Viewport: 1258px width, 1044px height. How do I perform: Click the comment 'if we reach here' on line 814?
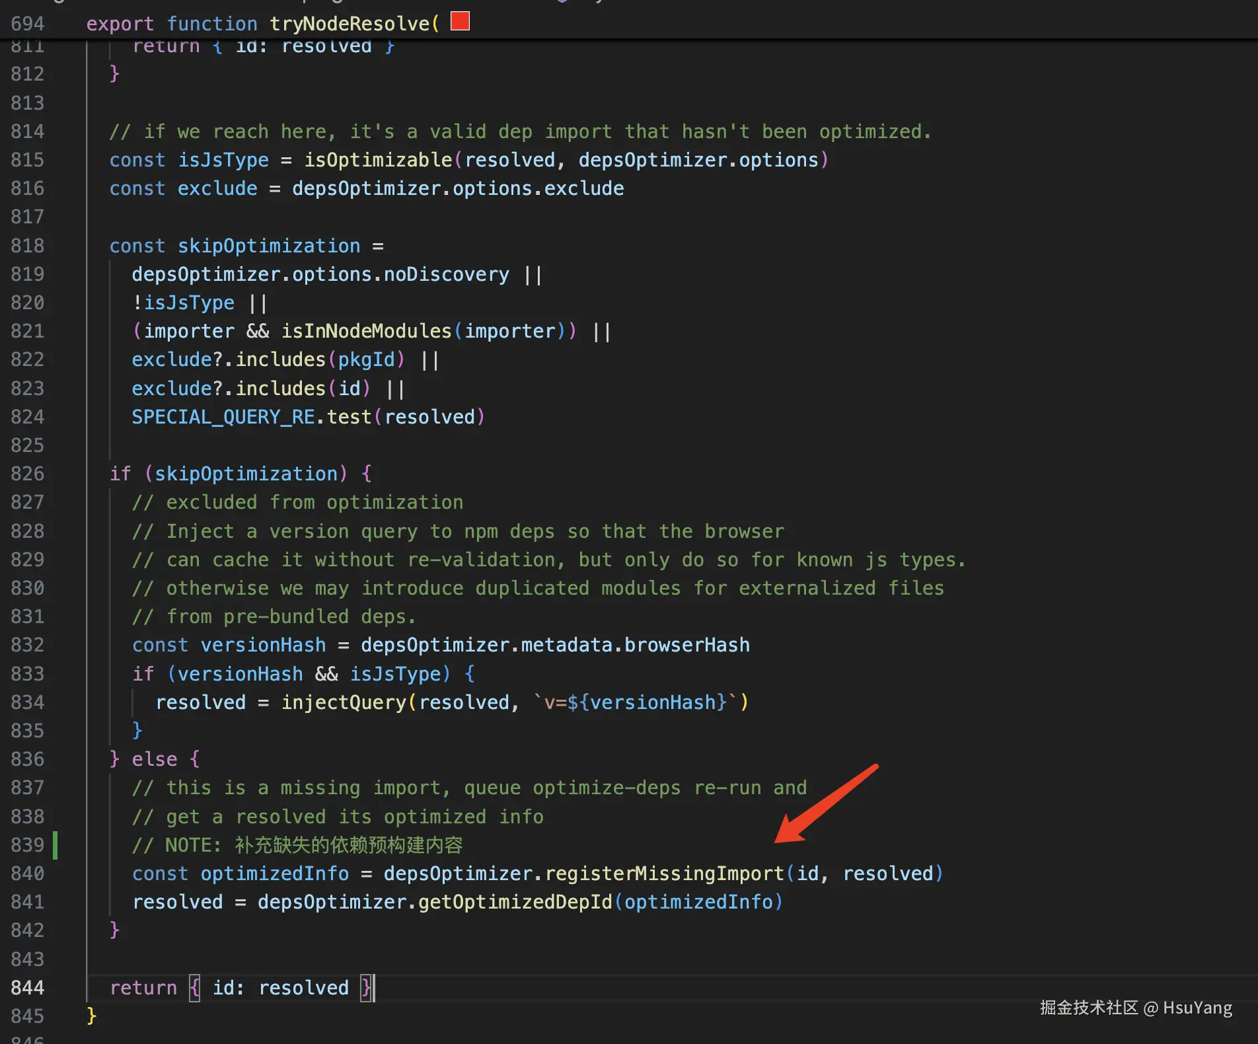[521, 131]
